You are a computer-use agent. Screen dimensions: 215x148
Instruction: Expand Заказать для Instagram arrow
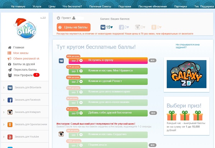point(4,112)
